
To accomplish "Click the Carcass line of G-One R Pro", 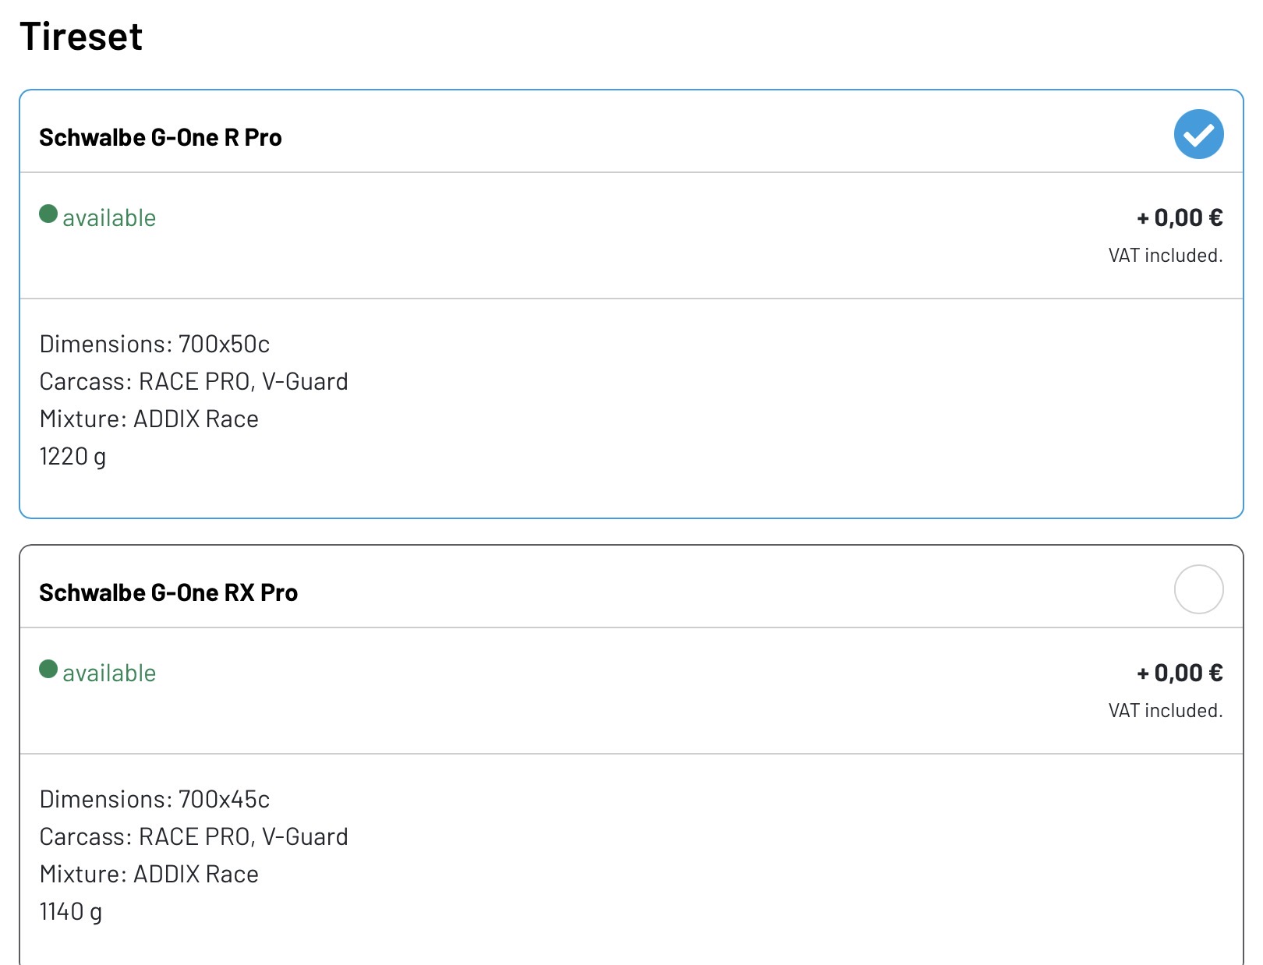I will pyautogui.click(x=193, y=382).
